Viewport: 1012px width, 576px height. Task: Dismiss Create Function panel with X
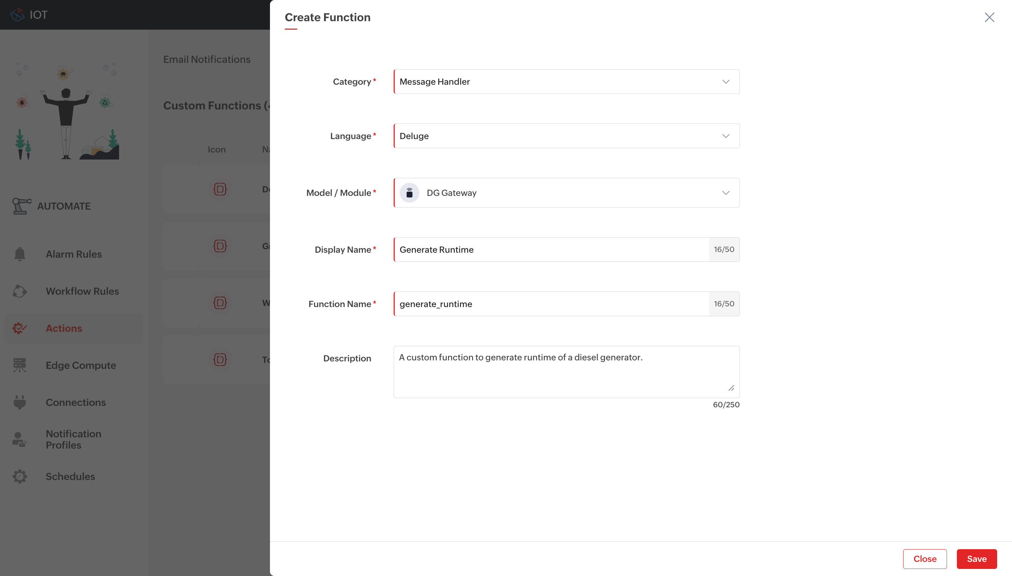click(989, 17)
